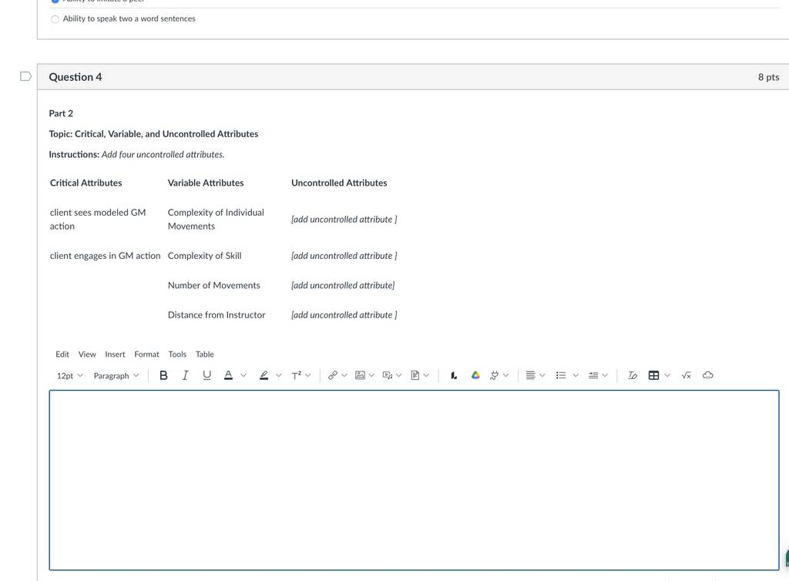Click the document insert icon
This screenshot has width=789, height=581.
point(415,375)
